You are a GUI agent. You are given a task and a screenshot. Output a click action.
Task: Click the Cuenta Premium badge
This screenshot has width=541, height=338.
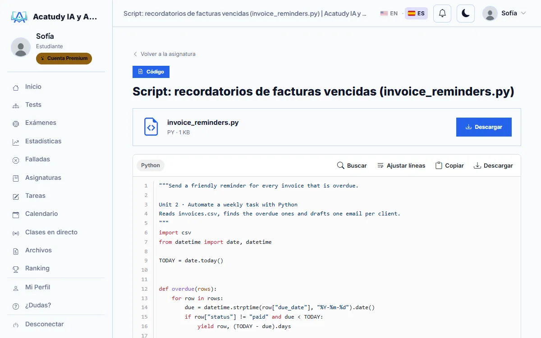(64, 59)
